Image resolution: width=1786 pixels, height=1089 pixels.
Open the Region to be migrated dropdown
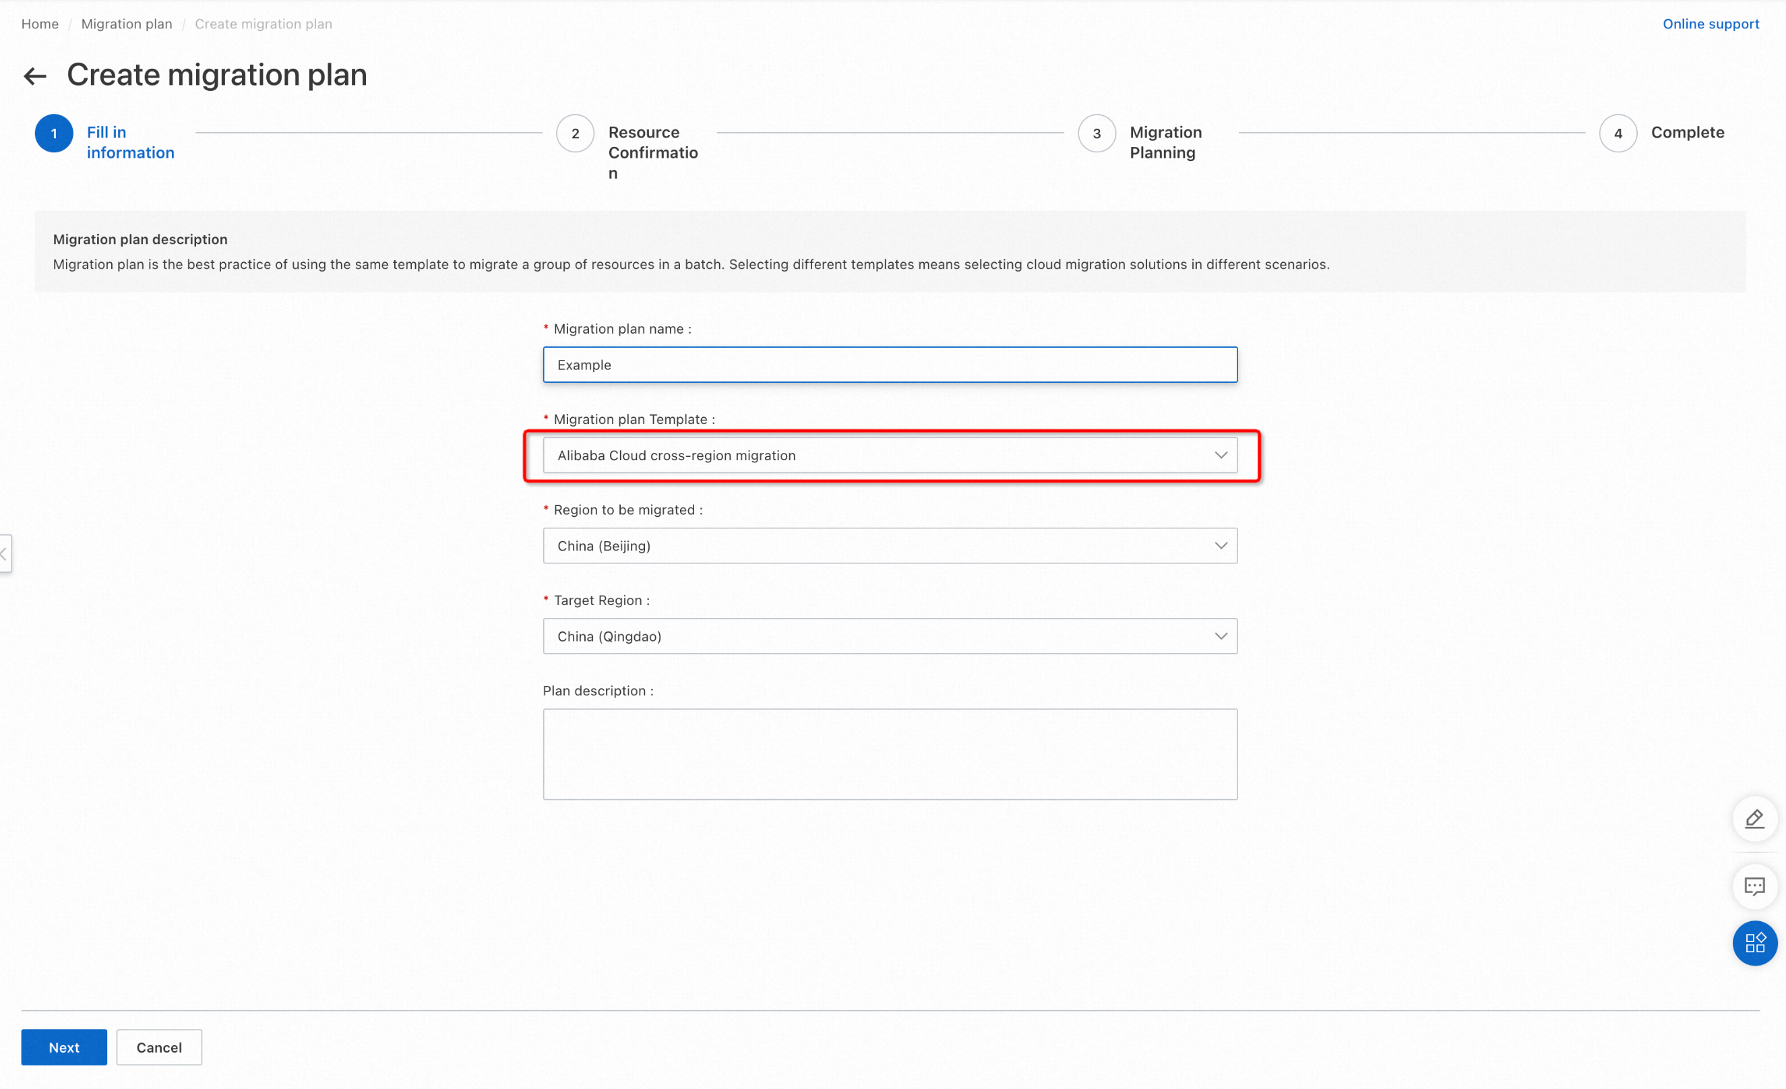point(890,546)
